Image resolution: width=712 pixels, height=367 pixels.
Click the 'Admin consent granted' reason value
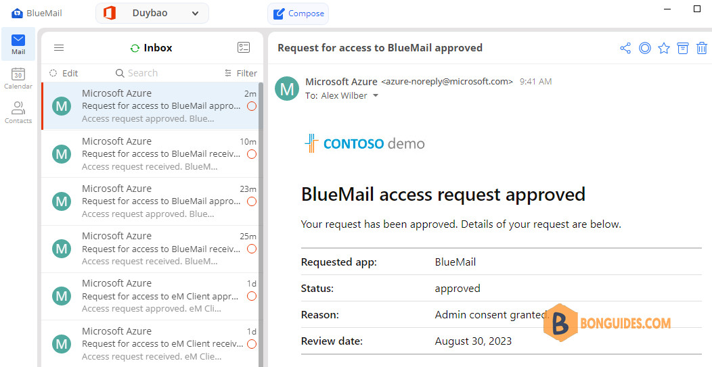[491, 315]
